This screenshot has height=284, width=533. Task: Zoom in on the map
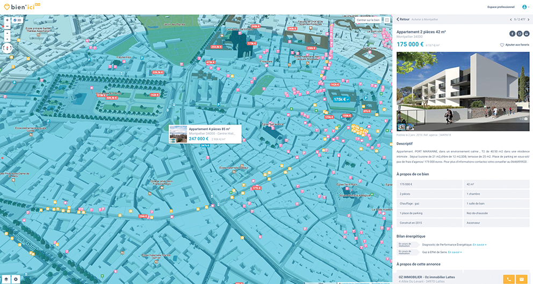tap(6, 20)
